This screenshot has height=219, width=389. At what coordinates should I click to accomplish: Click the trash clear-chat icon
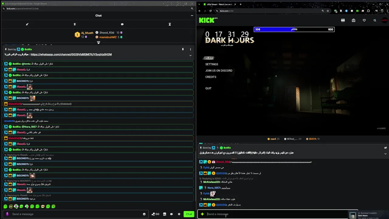(x=75, y=24)
